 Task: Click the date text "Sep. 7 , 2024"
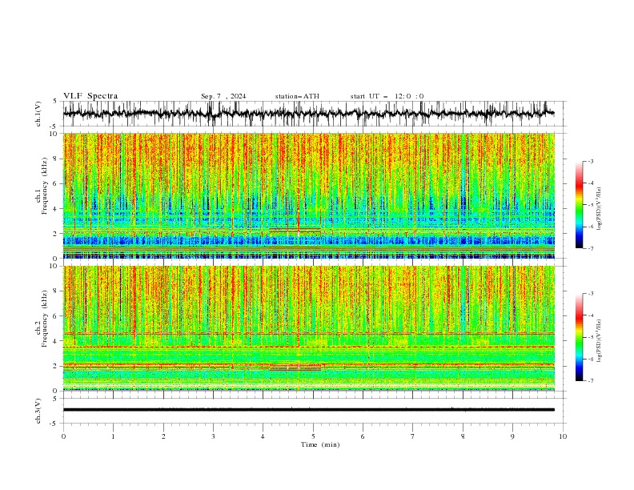tap(223, 96)
